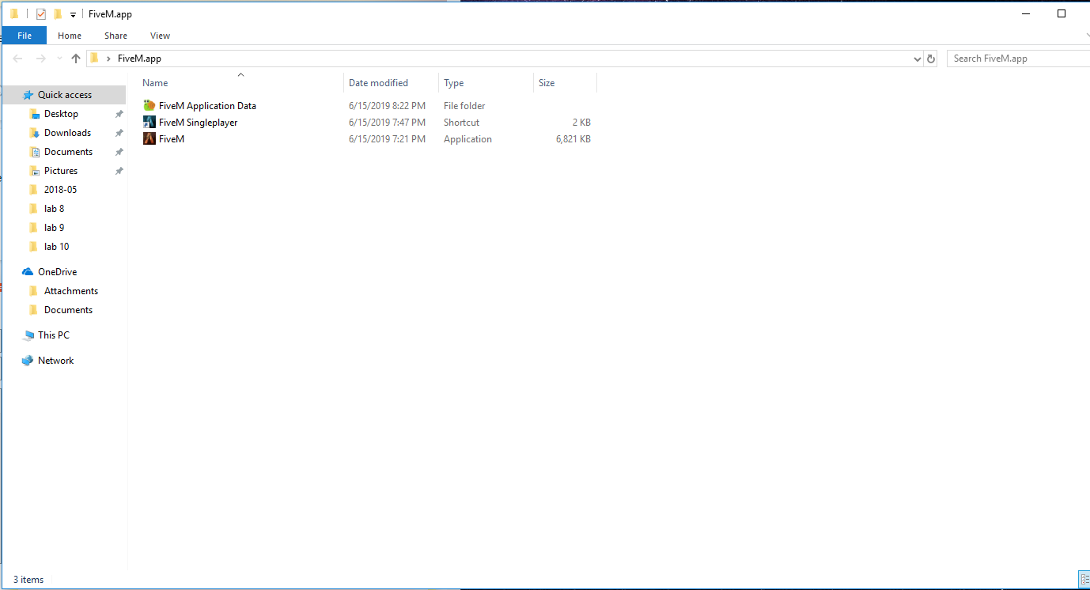Sort files by the Name column
The image size is (1090, 590).
click(x=240, y=83)
